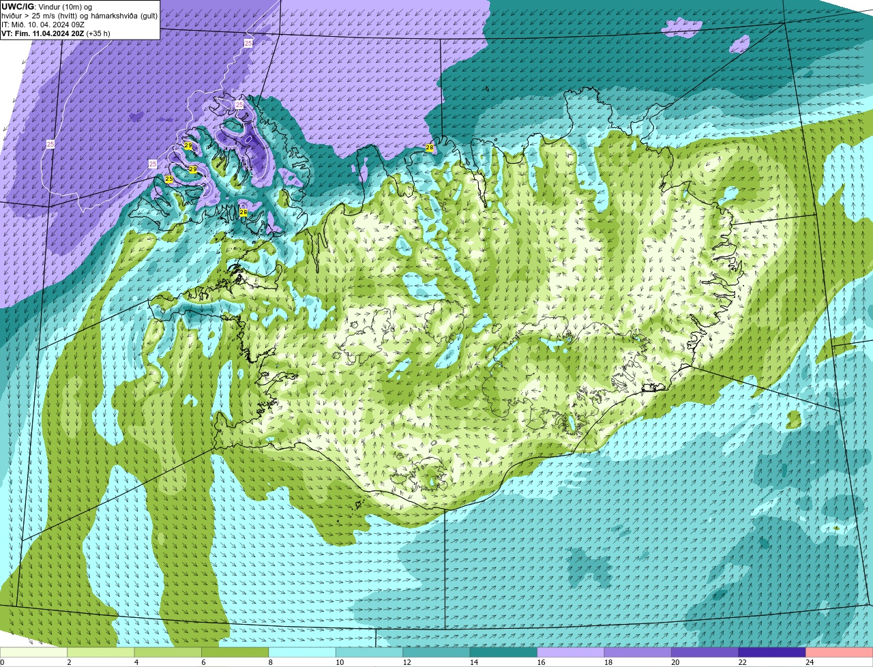Click the '24' label on the legend scale
Screen dimensions: 873x667
810,662
